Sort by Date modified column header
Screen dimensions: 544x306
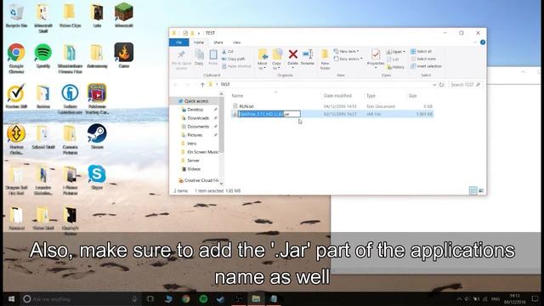337,96
